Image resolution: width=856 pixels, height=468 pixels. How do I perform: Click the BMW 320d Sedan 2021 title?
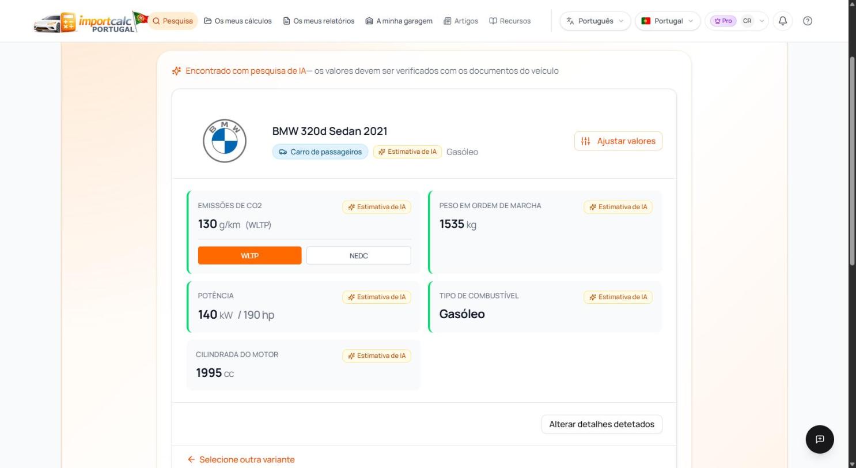pyautogui.click(x=329, y=131)
